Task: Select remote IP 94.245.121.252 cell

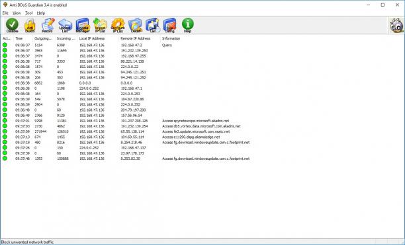Action: tap(133, 77)
